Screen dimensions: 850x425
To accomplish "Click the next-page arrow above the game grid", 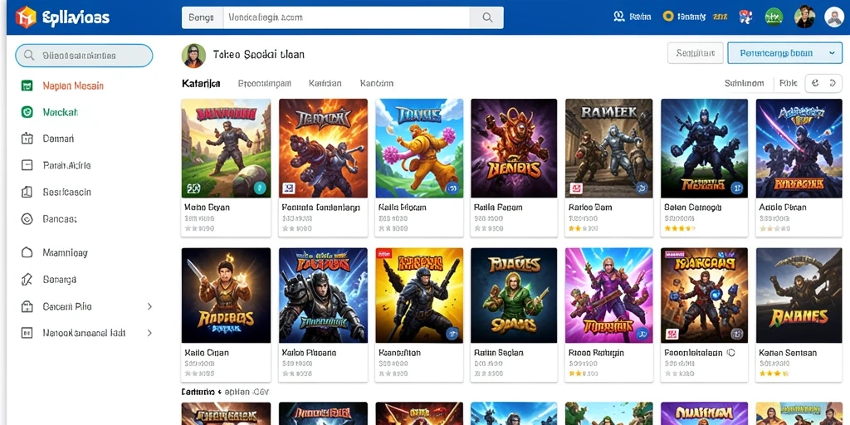I will tap(833, 83).
